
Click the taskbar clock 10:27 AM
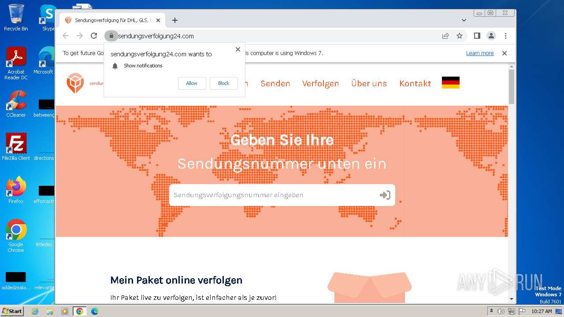tap(542, 311)
